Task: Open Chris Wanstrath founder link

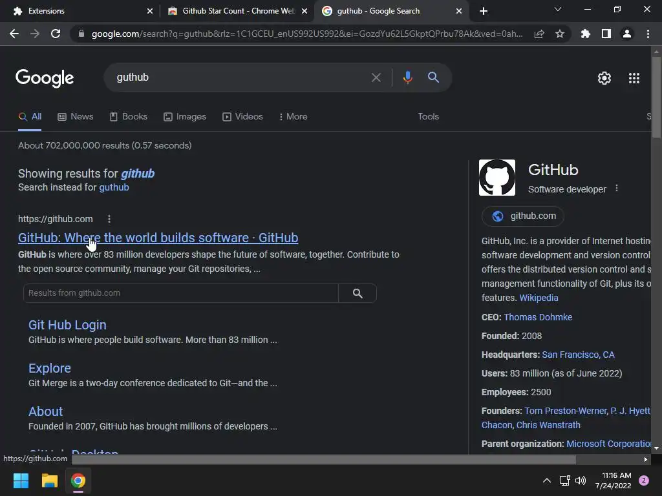Action: pyautogui.click(x=548, y=425)
